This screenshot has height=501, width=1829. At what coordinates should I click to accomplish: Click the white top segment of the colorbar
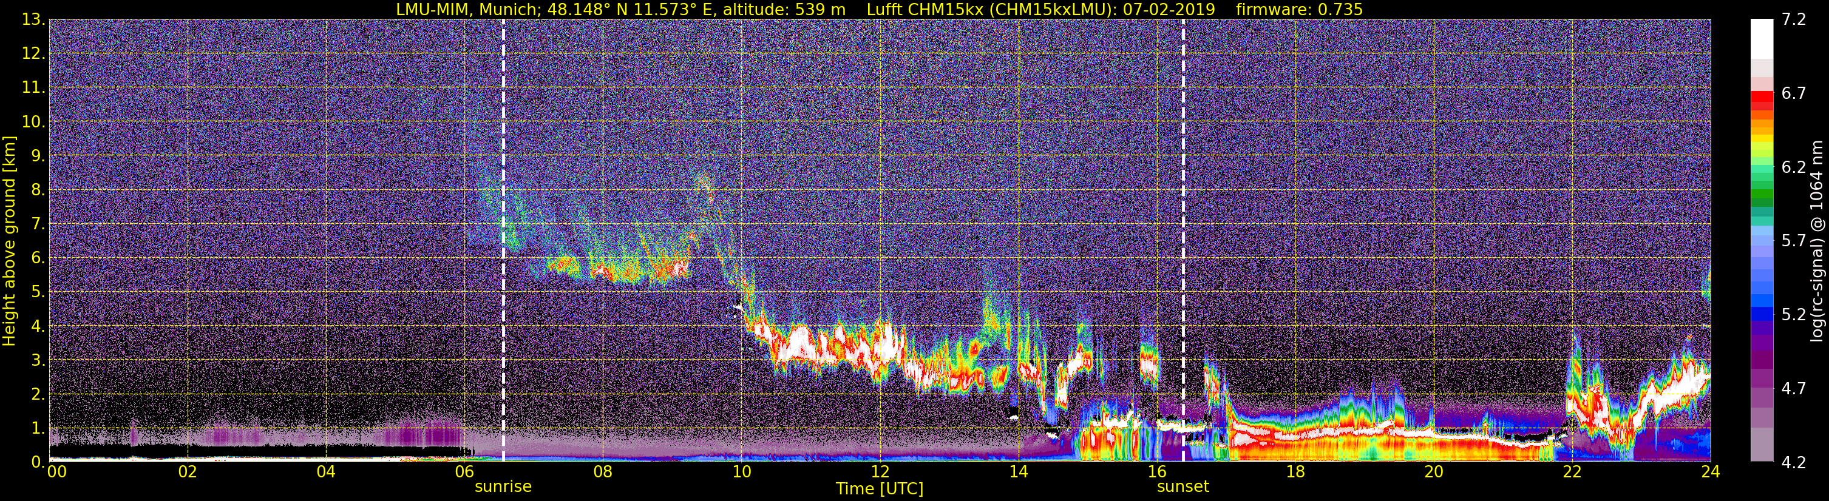click(1762, 38)
